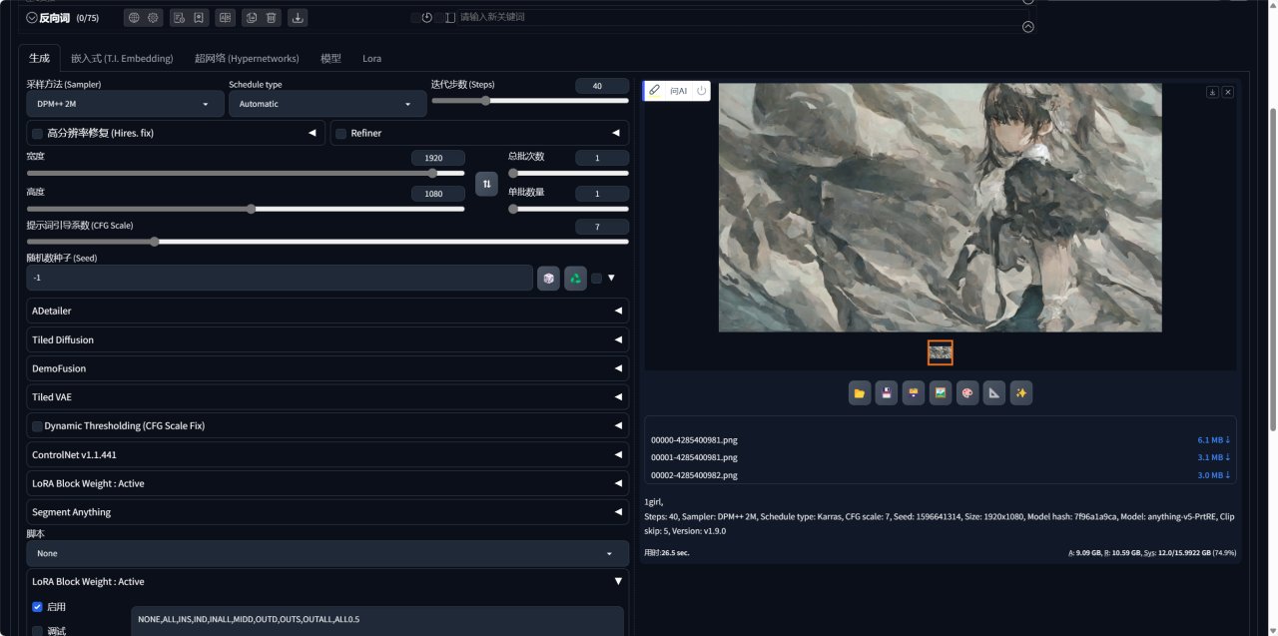Open the Schedule type dropdown
This screenshot has height=636, width=1278.
tap(326, 104)
